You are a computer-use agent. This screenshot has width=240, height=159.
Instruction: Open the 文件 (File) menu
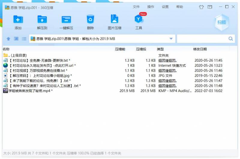(136, 7)
